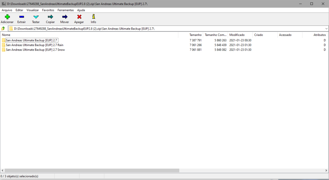This screenshot has height=180, width=329.
Task: Click the Mover arrow icon
Action: pyautogui.click(x=64, y=17)
